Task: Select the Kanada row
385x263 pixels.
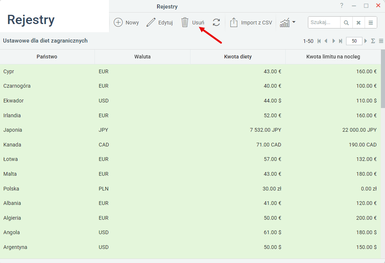Action: point(190,145)
